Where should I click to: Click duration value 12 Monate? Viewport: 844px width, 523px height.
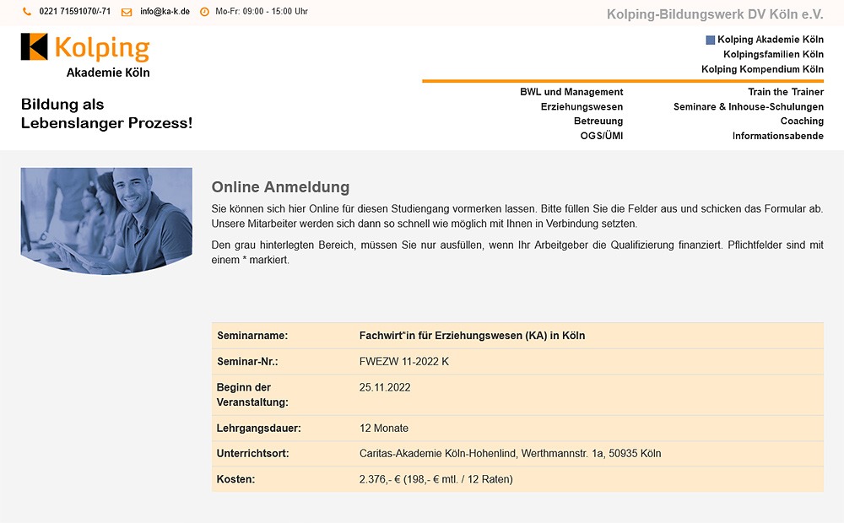click(384, 429)
